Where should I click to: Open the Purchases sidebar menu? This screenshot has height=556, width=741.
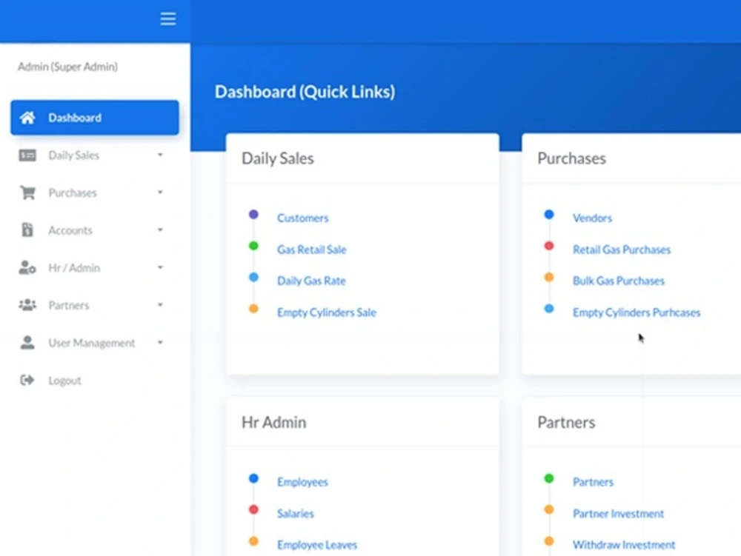click(x=95, y=192)
